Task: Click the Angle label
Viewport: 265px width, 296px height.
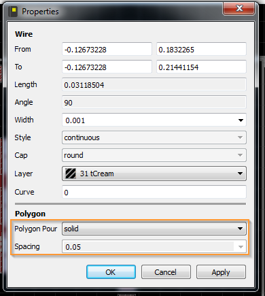Action: click(x=24, y=102)
